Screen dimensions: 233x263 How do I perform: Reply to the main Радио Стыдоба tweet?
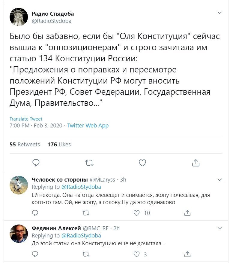pyautogui.click(x=36, y=163)
